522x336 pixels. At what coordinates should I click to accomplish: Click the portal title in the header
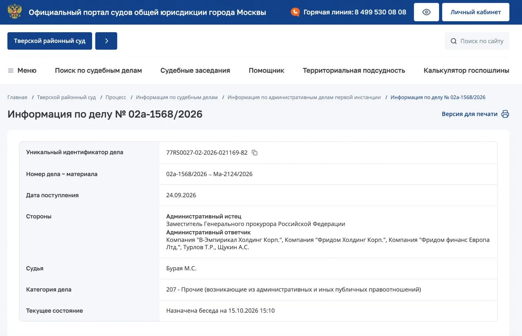[x=147, y=12]
